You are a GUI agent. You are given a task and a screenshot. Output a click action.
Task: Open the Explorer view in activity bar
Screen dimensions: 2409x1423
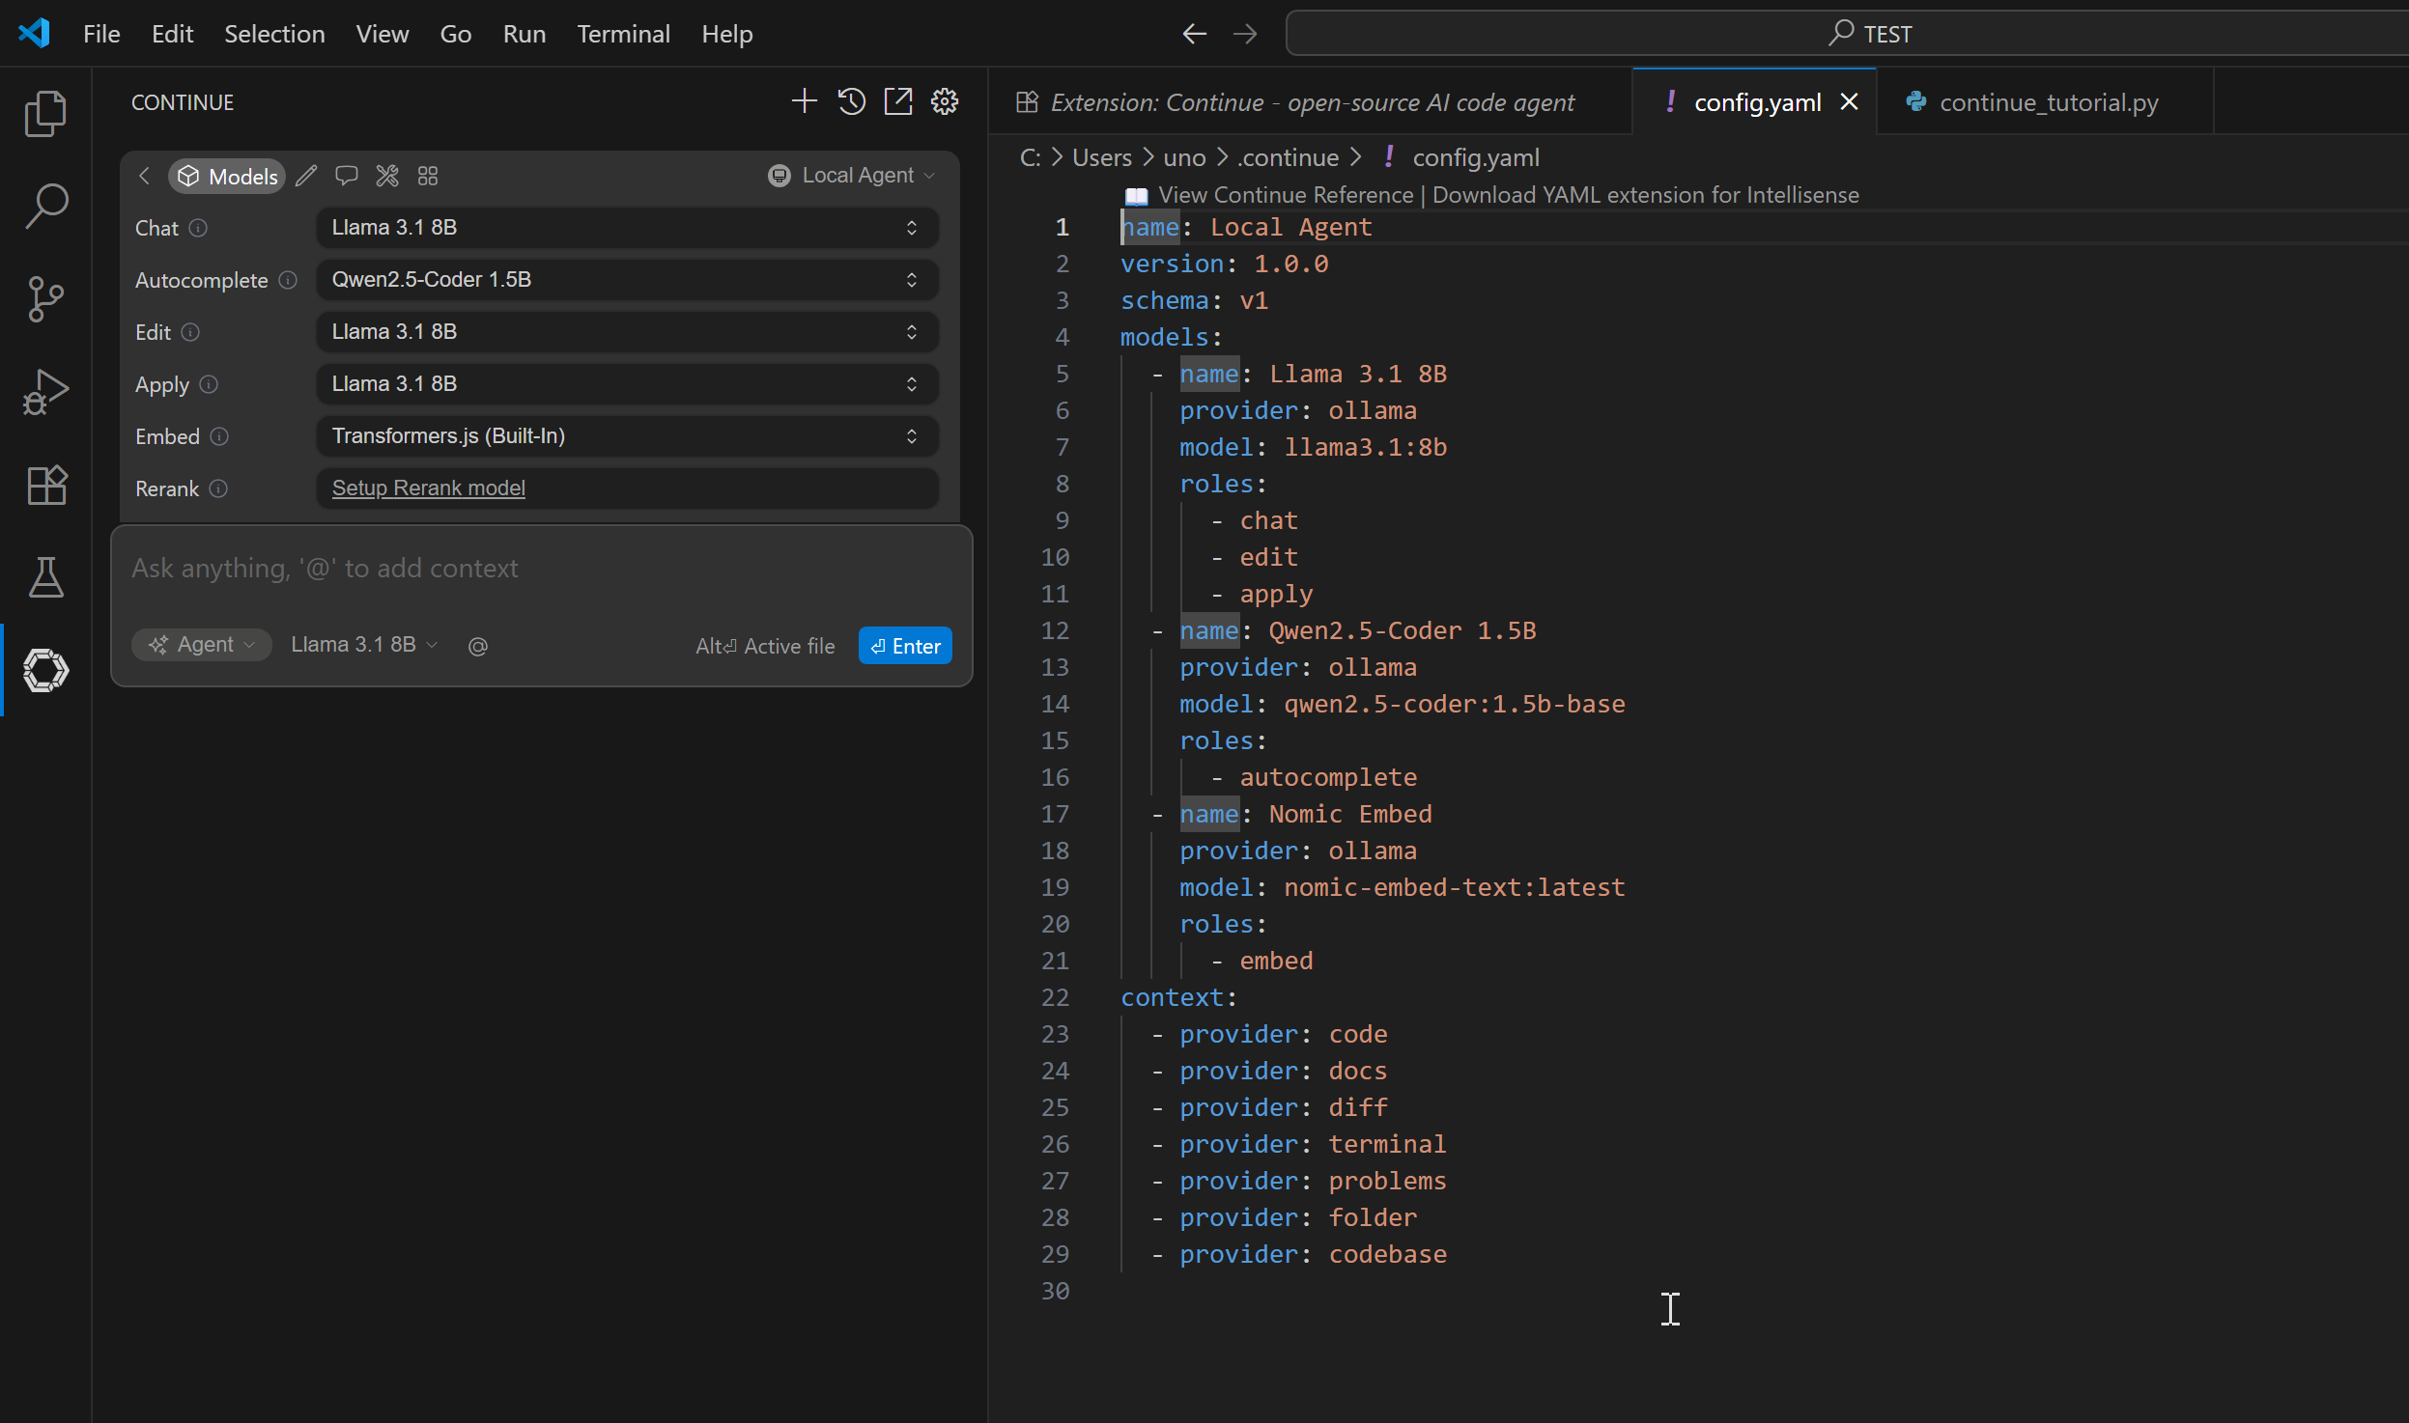[45, 114]
